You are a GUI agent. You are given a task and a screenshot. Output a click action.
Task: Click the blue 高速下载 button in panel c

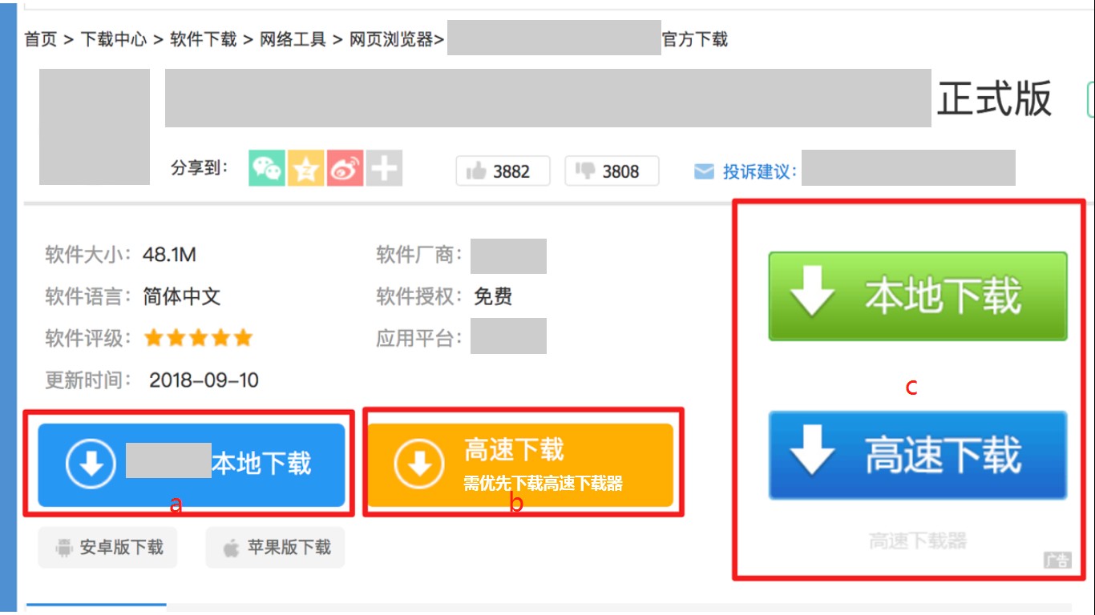point(916,456)
